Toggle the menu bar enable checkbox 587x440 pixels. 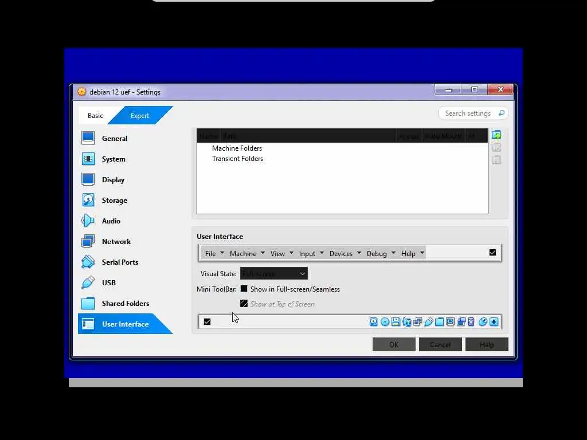pyautogui.click(x=492, y=253)
